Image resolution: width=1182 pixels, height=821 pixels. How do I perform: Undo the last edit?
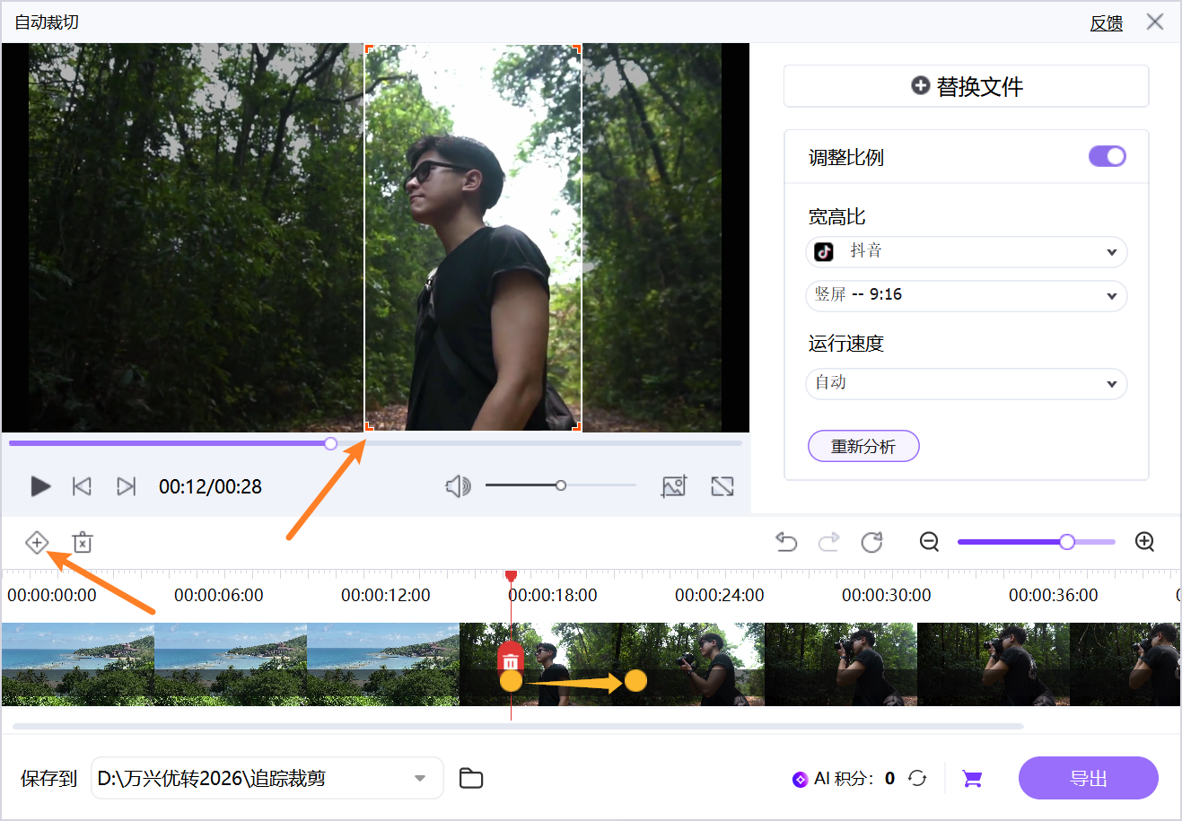click(x=785, y=542)
